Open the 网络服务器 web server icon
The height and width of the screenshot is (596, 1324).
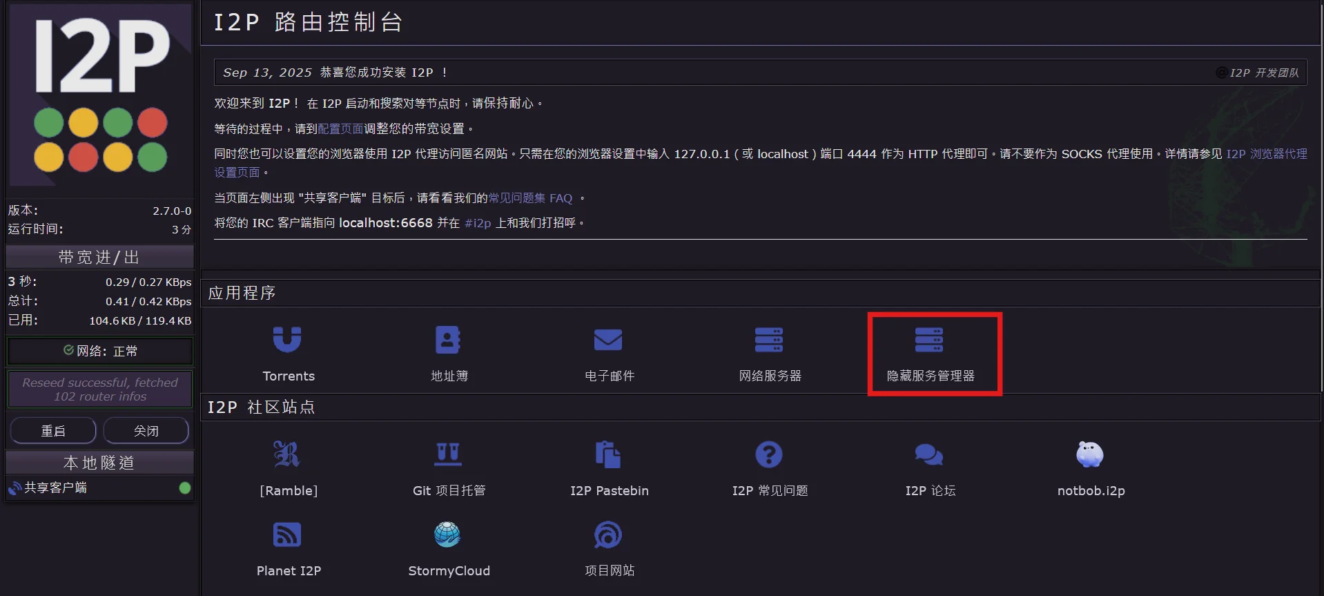point(769,340)
